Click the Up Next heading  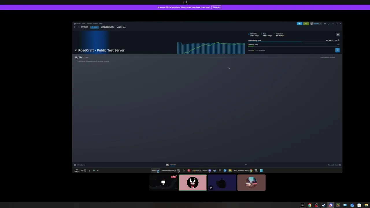click(x=80, y=57)
